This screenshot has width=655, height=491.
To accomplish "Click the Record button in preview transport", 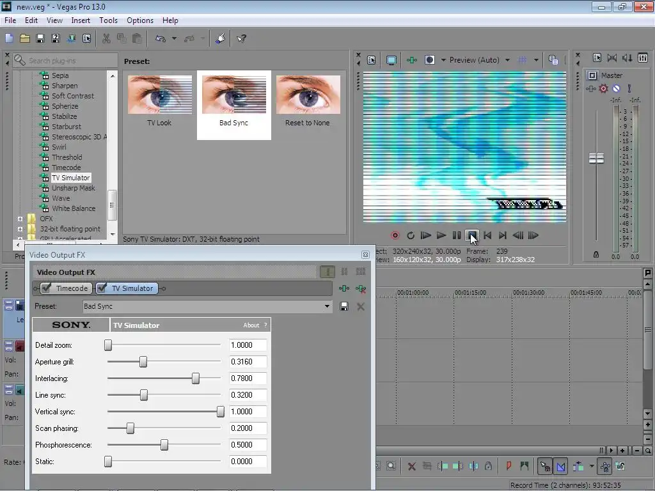I will 395,235.
